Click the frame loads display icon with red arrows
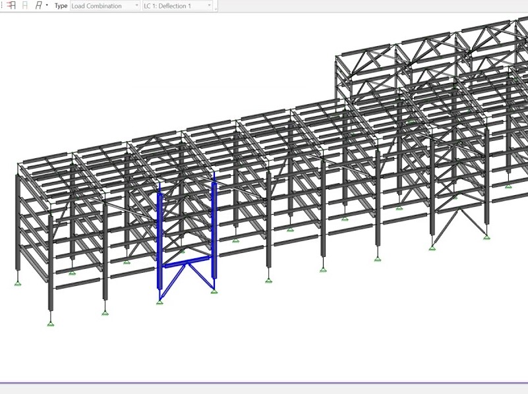This screenshot has width=528, height=394. [11, 5]
